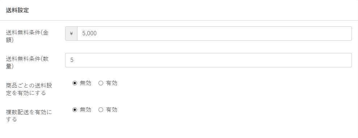Select 無効 radio for 複数配送
Screen dimensions: 358x138
tap(75, 110)
